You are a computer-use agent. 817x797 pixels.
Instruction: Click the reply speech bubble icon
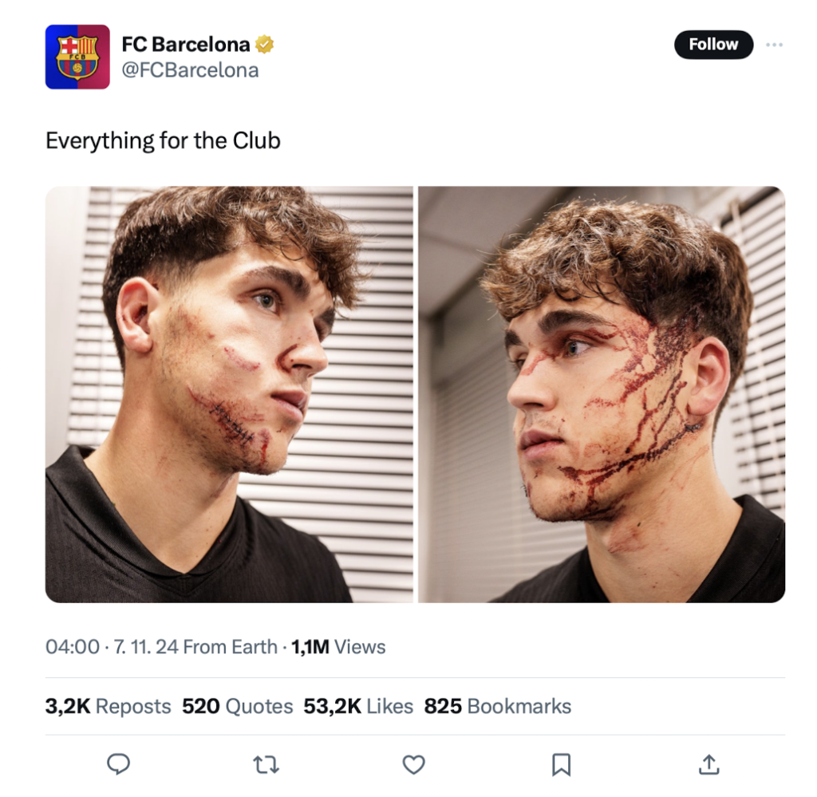pyautogui.click(x=118, y=764)
